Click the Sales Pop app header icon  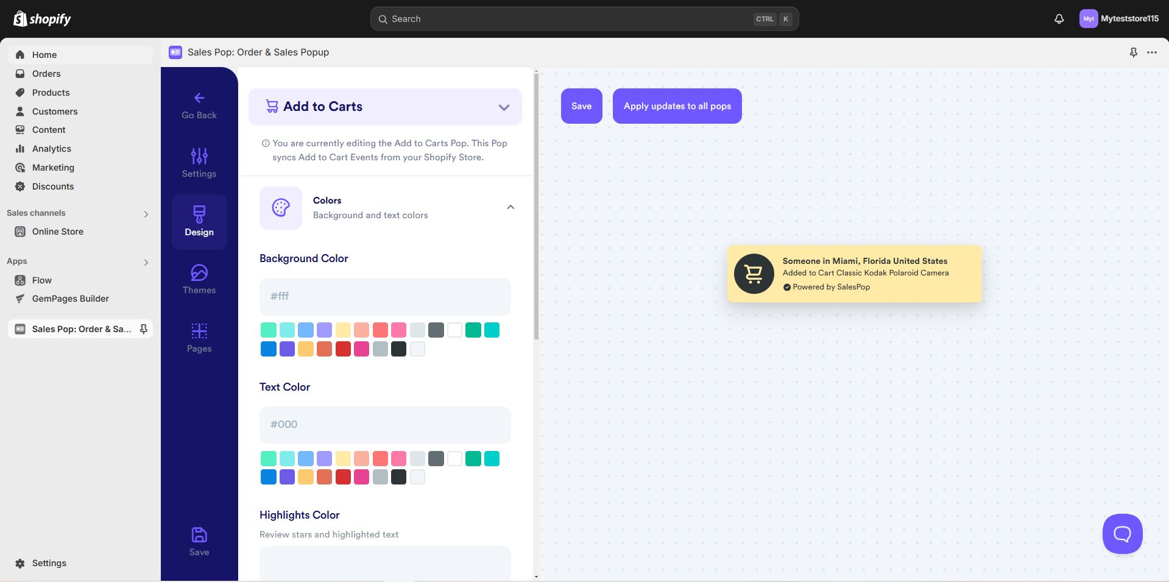click(x=175, y=52)
